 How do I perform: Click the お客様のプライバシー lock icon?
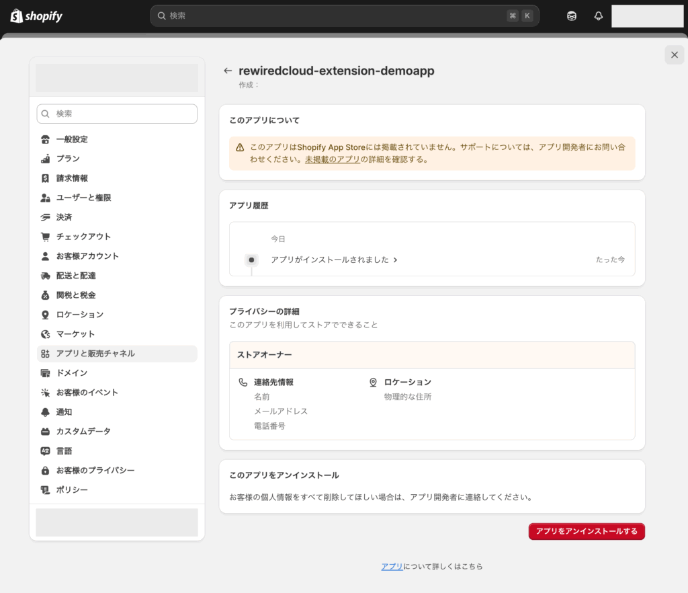45,471
